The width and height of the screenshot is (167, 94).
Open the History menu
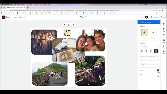(x=23, y=5)
